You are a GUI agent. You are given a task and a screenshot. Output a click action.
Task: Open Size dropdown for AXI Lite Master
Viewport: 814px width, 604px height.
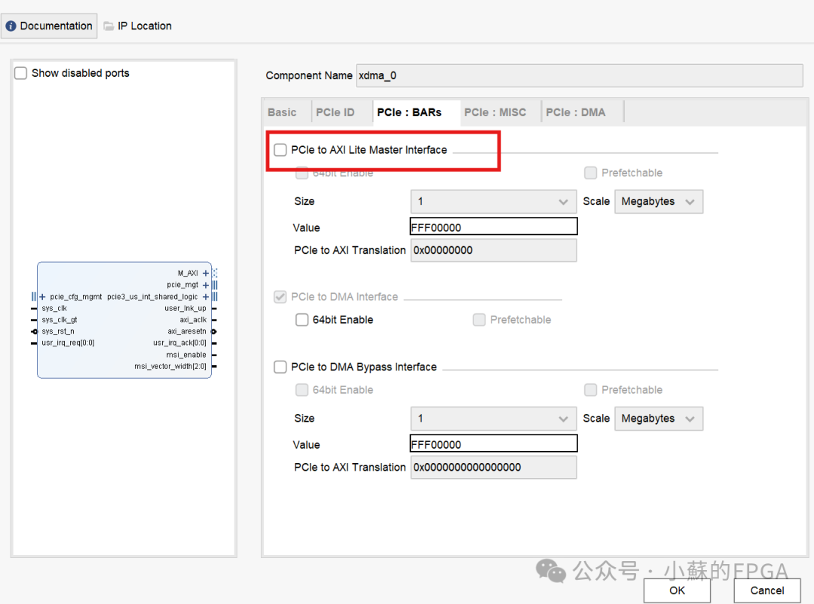click(x=493, y=201)
